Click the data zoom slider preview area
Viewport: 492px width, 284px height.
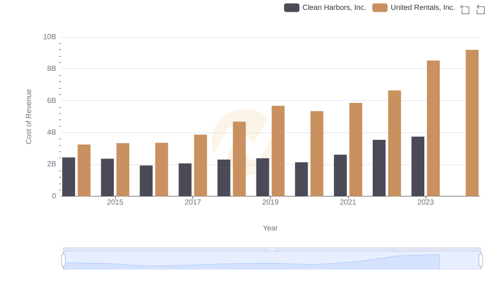(272, 261)
